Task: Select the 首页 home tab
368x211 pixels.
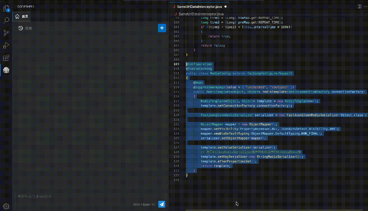Action: [21, 16]
